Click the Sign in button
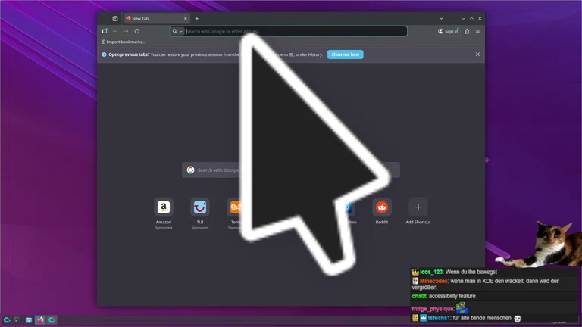The width and height of the screenshot is (582, 327). pos(448,31)
